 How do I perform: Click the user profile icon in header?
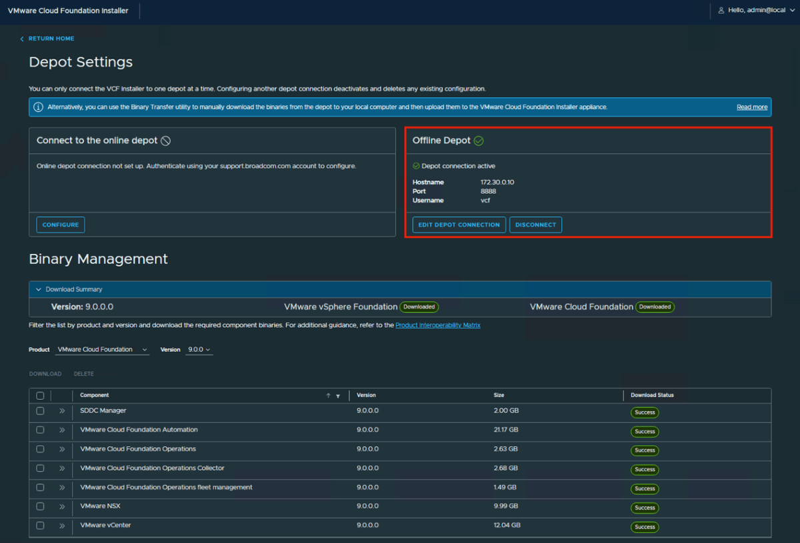click(x=721, y=11)
